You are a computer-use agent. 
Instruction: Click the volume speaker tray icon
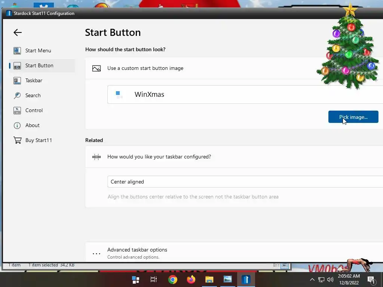pyautogui.click(x=330, y=280)
